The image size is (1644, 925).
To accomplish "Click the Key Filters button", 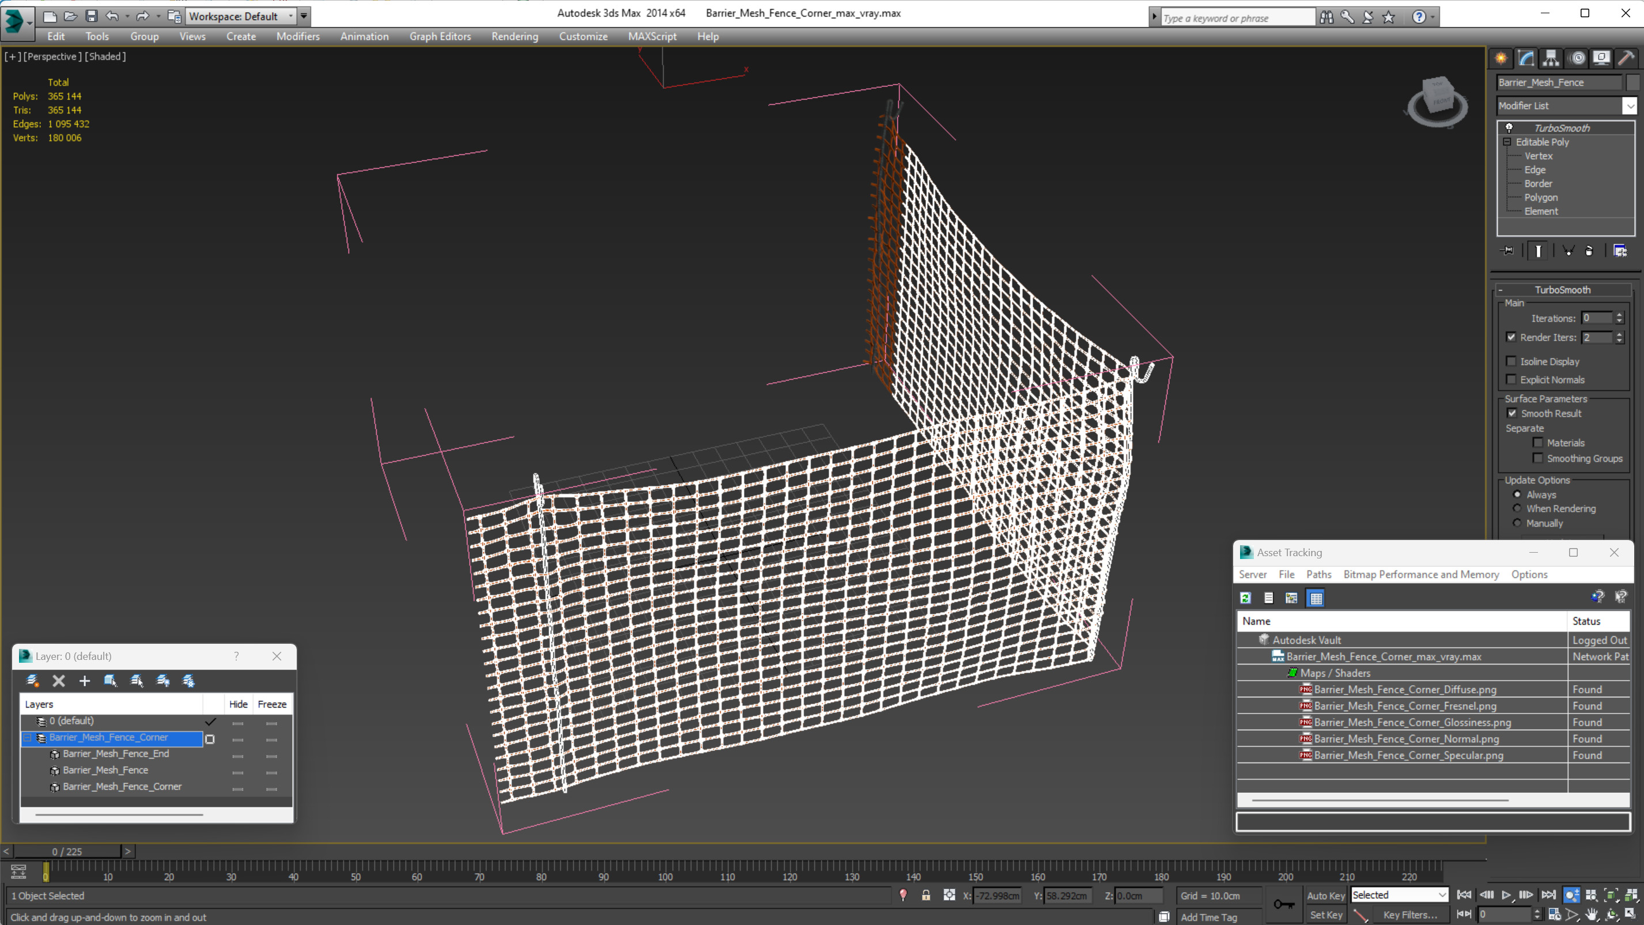I will pos(1410,915).
